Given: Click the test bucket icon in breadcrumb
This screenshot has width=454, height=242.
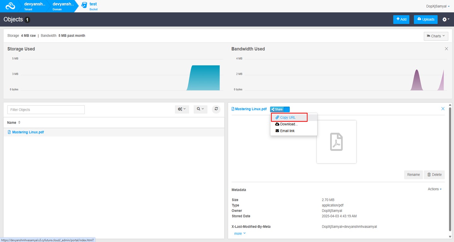Looking at the screenshot, I should pyautogui.click(x=84, y=5).
